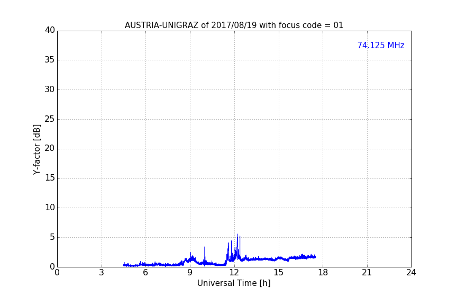Click the y-axis tick label 35
The width and height of the screenshot is (457, 305).
pos(50,60)
